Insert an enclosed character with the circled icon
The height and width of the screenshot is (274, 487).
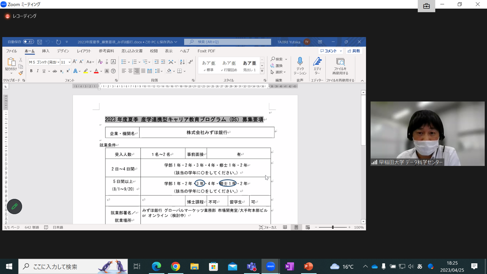click(113, 71)
